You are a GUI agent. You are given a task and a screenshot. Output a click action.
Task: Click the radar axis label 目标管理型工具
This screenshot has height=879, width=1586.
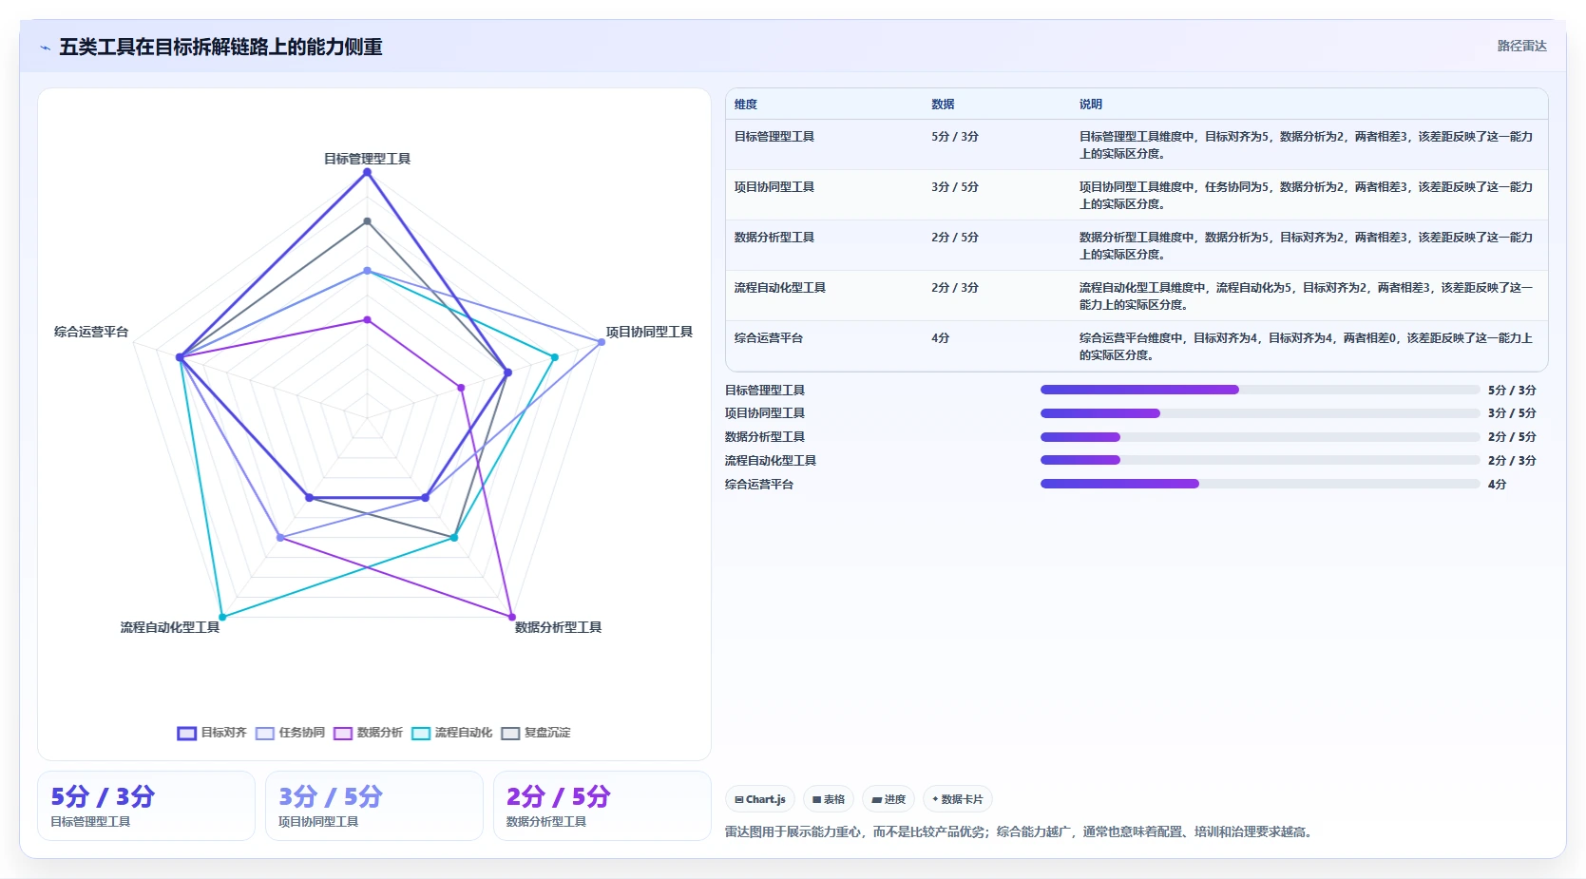pyautogui.click(x=368, y=159)
